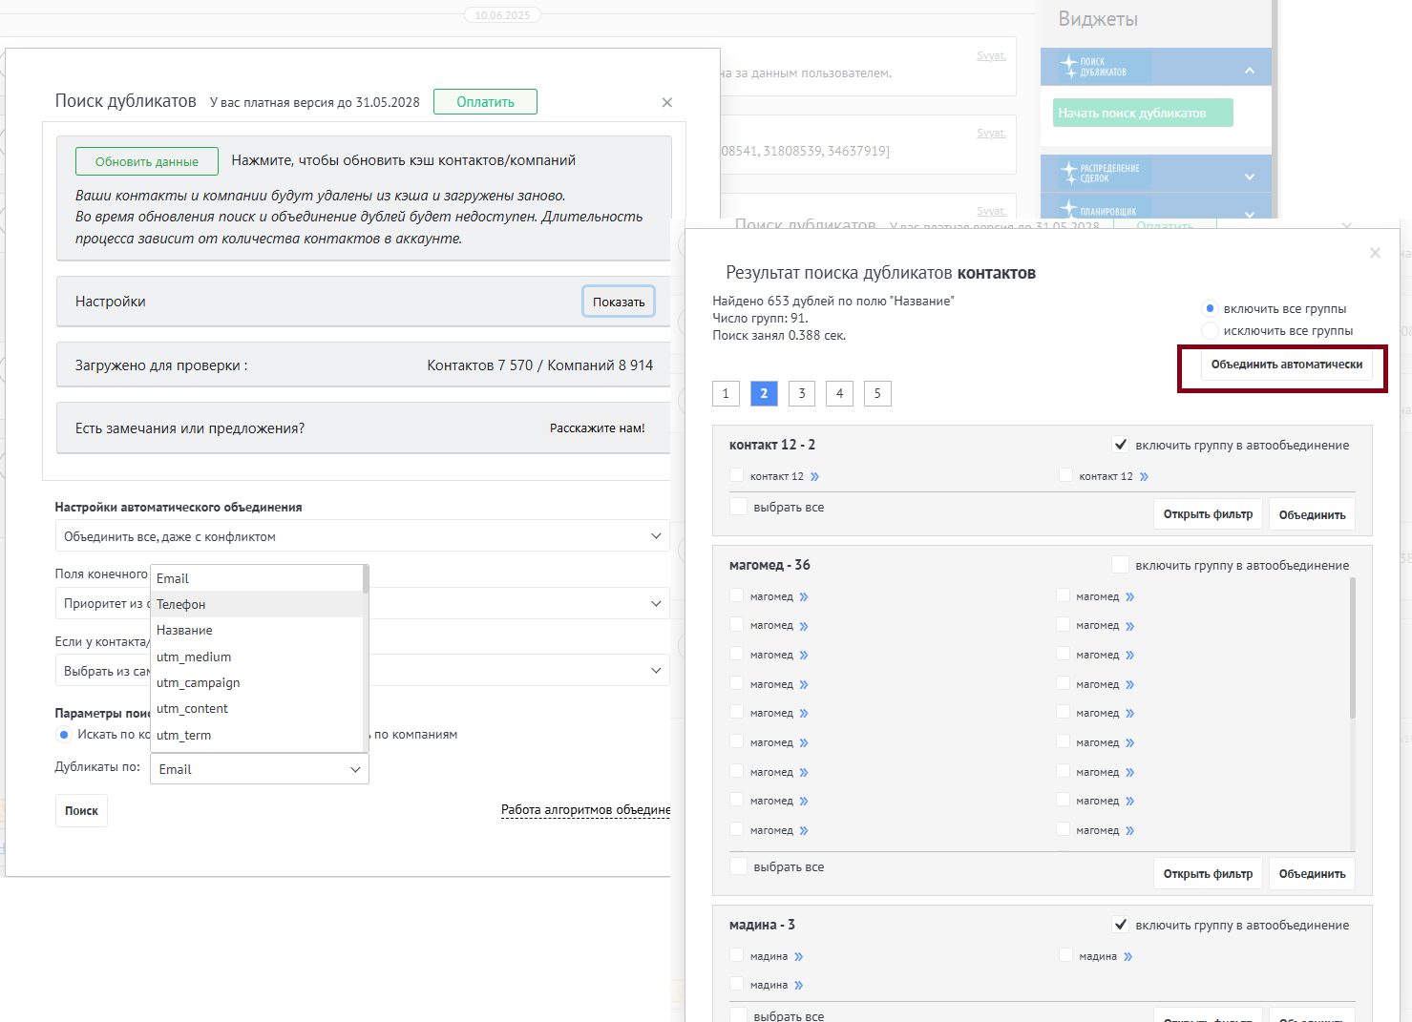Go to results page 1
This screenshot has width=1412, height=1022.
click(726, 393)
